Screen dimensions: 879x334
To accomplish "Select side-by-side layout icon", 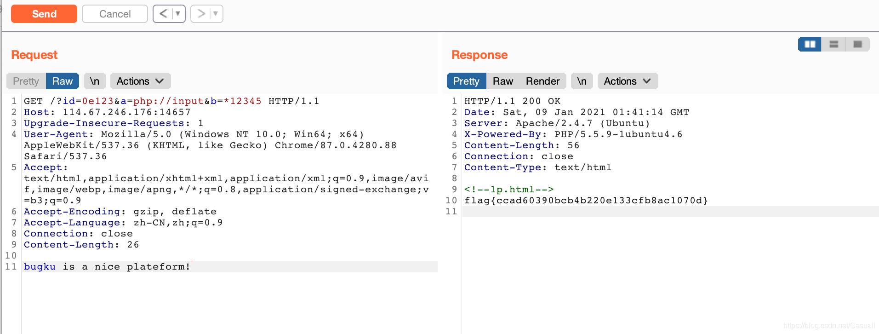I will pyautogui.click(x=810, y=44).
